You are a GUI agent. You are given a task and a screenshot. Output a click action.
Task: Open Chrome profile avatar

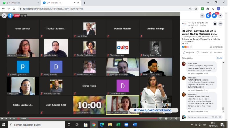pos(218,9)
